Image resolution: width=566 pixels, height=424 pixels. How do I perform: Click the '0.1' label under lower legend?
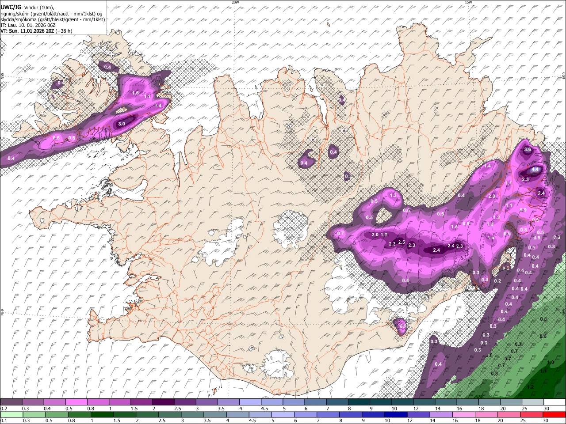(4, 421)
